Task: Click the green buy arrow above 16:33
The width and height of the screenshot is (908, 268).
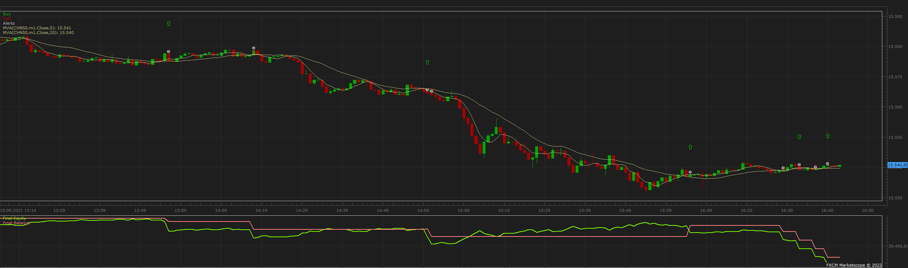Action: [x=800, y=137]
